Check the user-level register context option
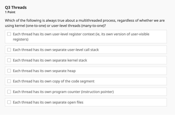The width and height of the screenshot is (175, 115). (x=9, y=34)
